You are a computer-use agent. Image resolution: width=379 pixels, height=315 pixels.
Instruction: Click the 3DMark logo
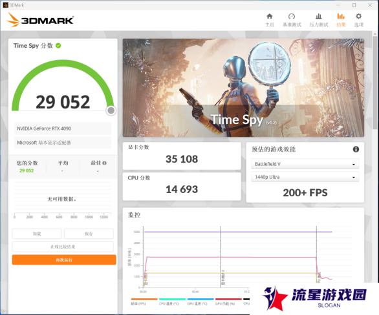click(40, 19)
